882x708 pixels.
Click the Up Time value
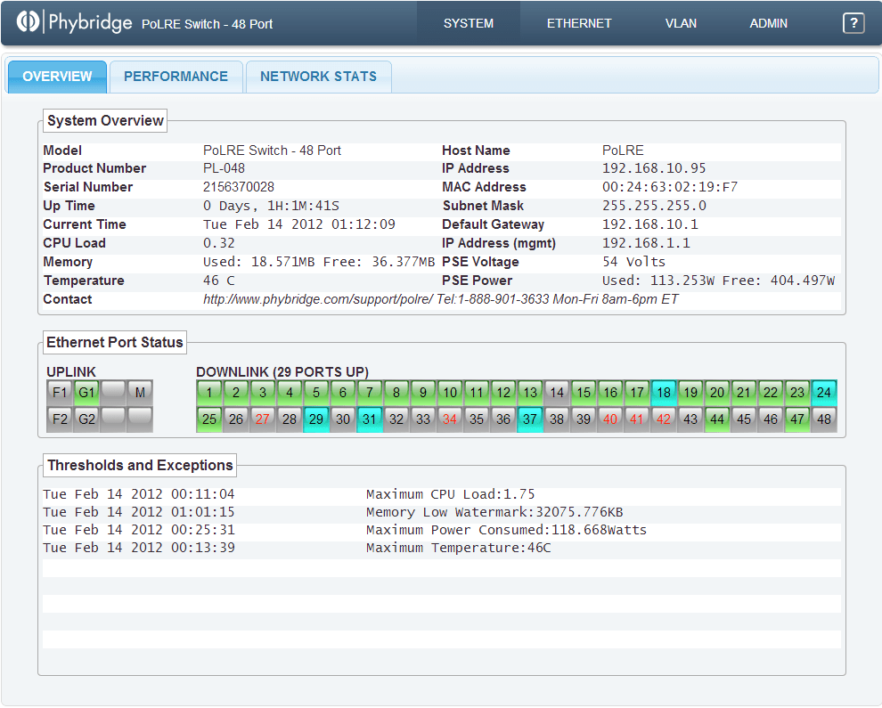271,206
